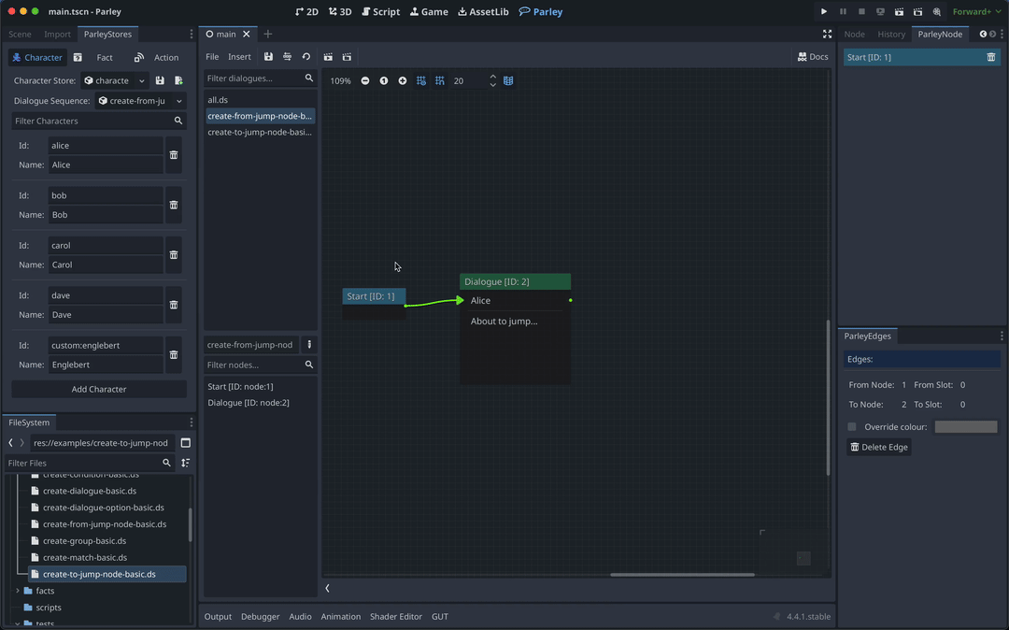Expand the facts folder in FileSystem

[16, 590]
